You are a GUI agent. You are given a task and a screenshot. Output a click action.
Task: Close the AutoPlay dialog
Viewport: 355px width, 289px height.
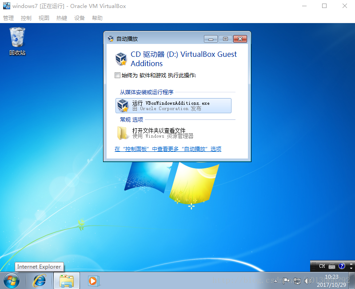click(240, 39)
